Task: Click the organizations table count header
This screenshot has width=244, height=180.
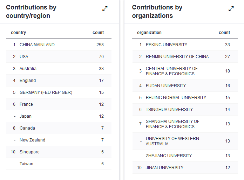Action: click(224, 33)
